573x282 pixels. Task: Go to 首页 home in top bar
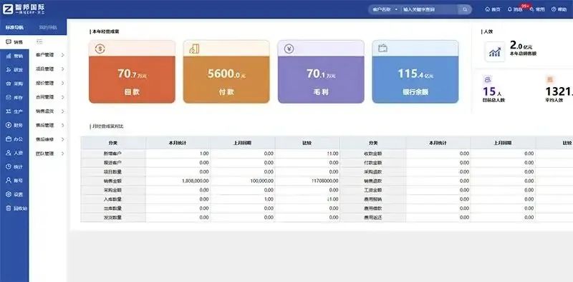[493, 9]
